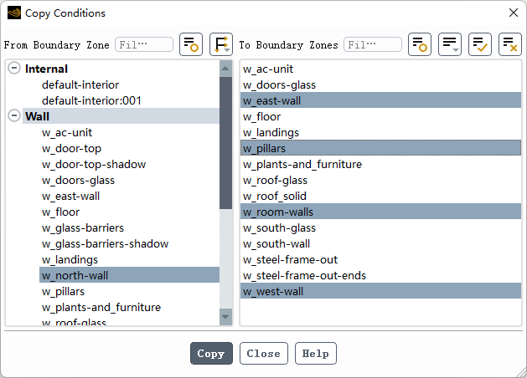Click the down arrow of the tree scrollbar
The image size is (527, 378).
tap(225, 317)
